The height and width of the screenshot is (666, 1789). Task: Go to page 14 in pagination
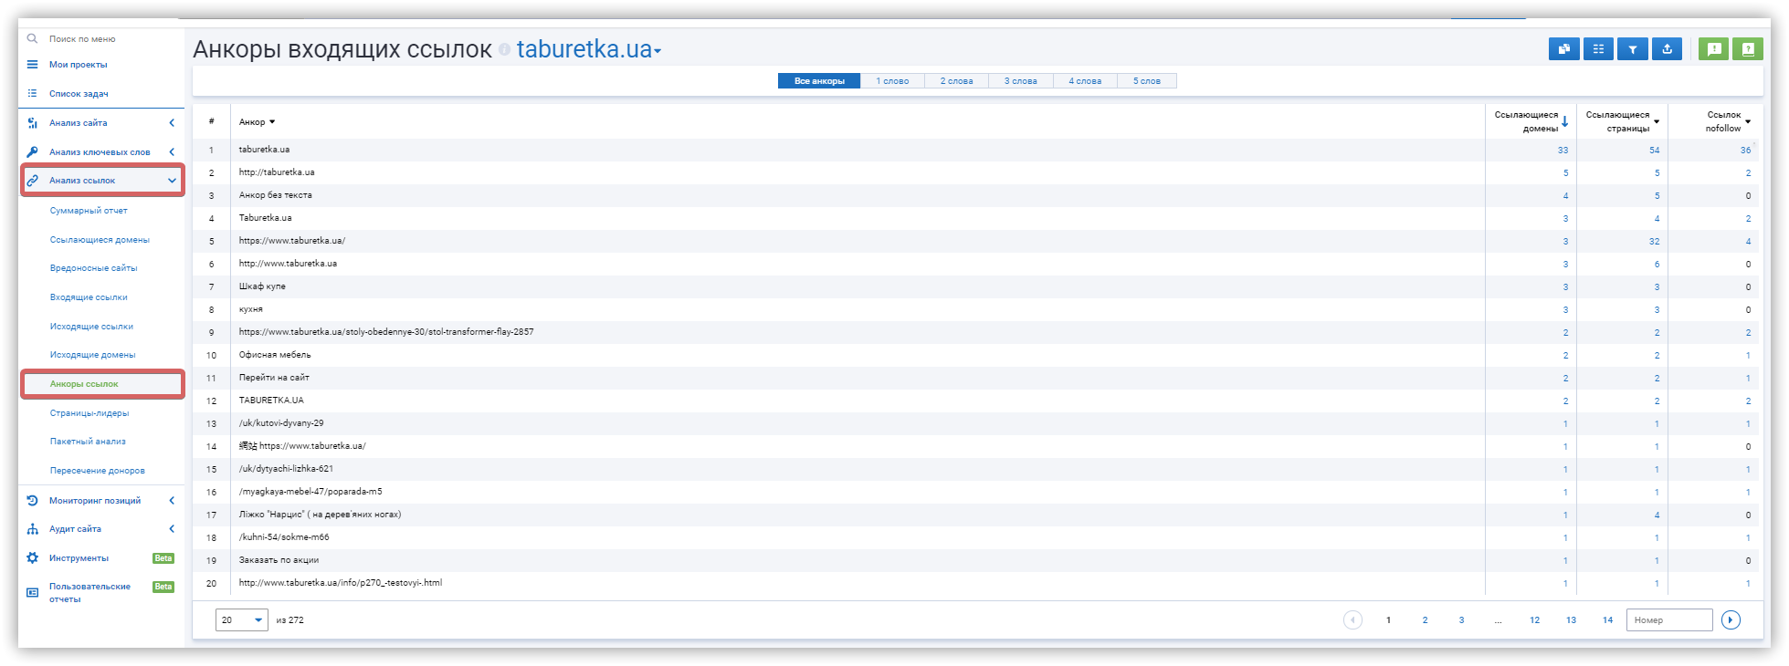[x=1607, y=620]
